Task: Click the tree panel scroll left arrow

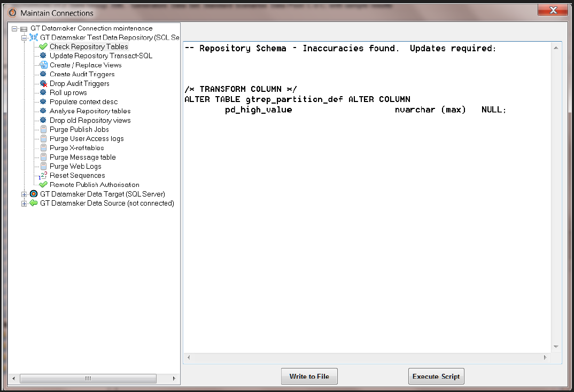Action: click(x=14, y=379)
